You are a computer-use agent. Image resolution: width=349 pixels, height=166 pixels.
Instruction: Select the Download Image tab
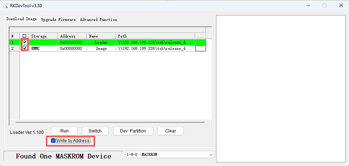point(21,19)
